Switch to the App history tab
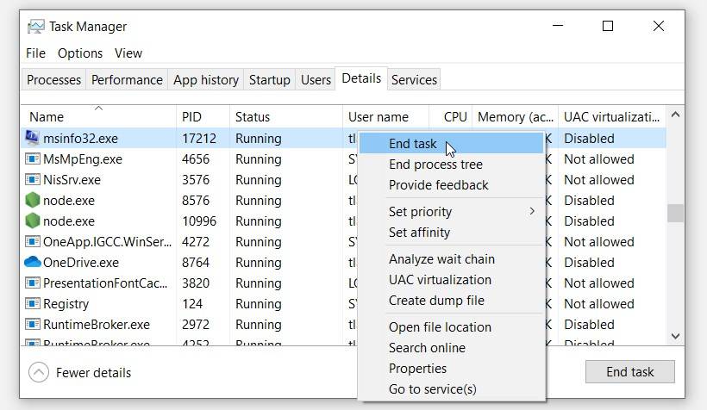 [x=205, y=80]
